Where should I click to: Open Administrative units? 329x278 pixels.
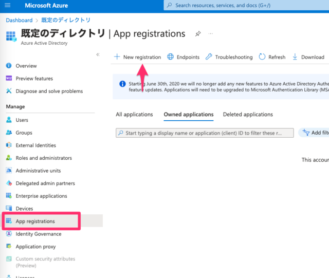pyautogui.click(x=38, y=171)
